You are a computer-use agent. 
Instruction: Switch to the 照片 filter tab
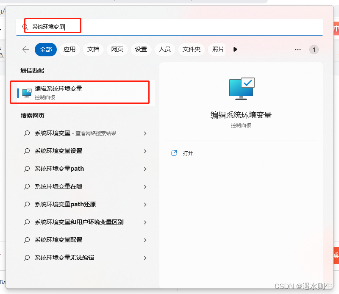click(217, 50)
